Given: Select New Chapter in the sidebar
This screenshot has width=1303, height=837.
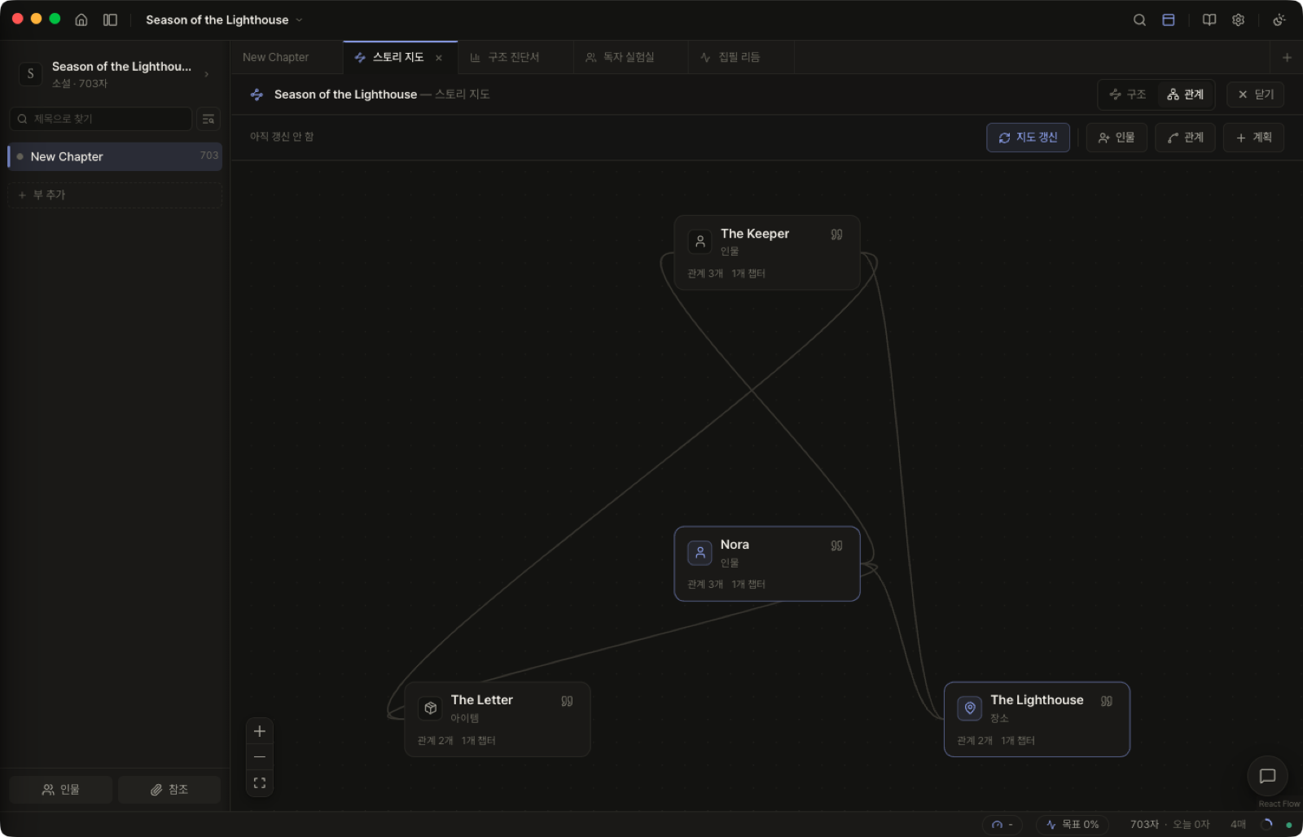Looking at the screenshot, I should pos(115,156).
